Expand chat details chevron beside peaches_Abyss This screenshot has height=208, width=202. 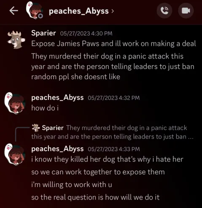pyautogui.click(x=112, y=11)
